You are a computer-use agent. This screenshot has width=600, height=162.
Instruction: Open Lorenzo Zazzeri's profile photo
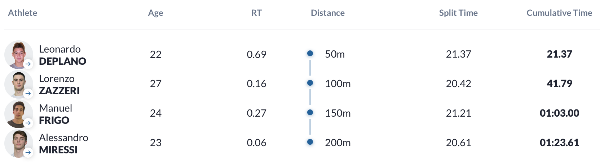18,84
